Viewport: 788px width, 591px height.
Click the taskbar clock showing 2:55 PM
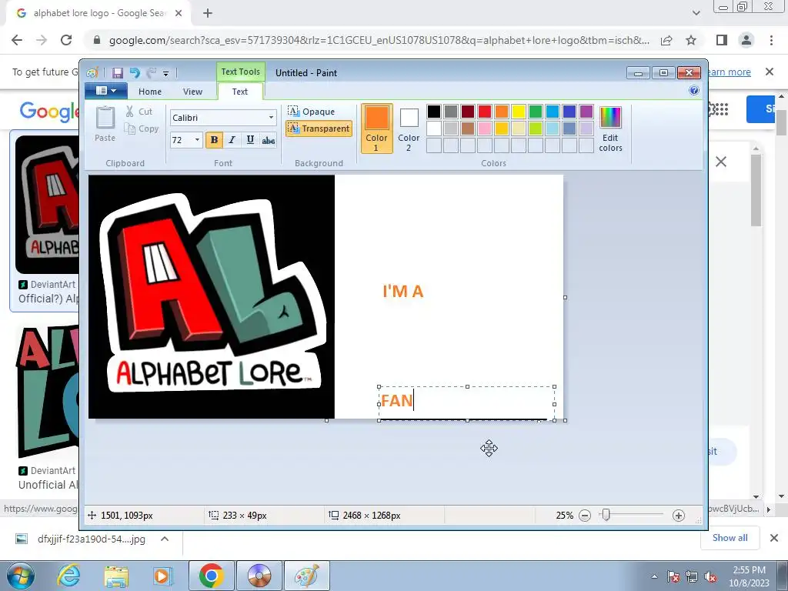(749, 576)
